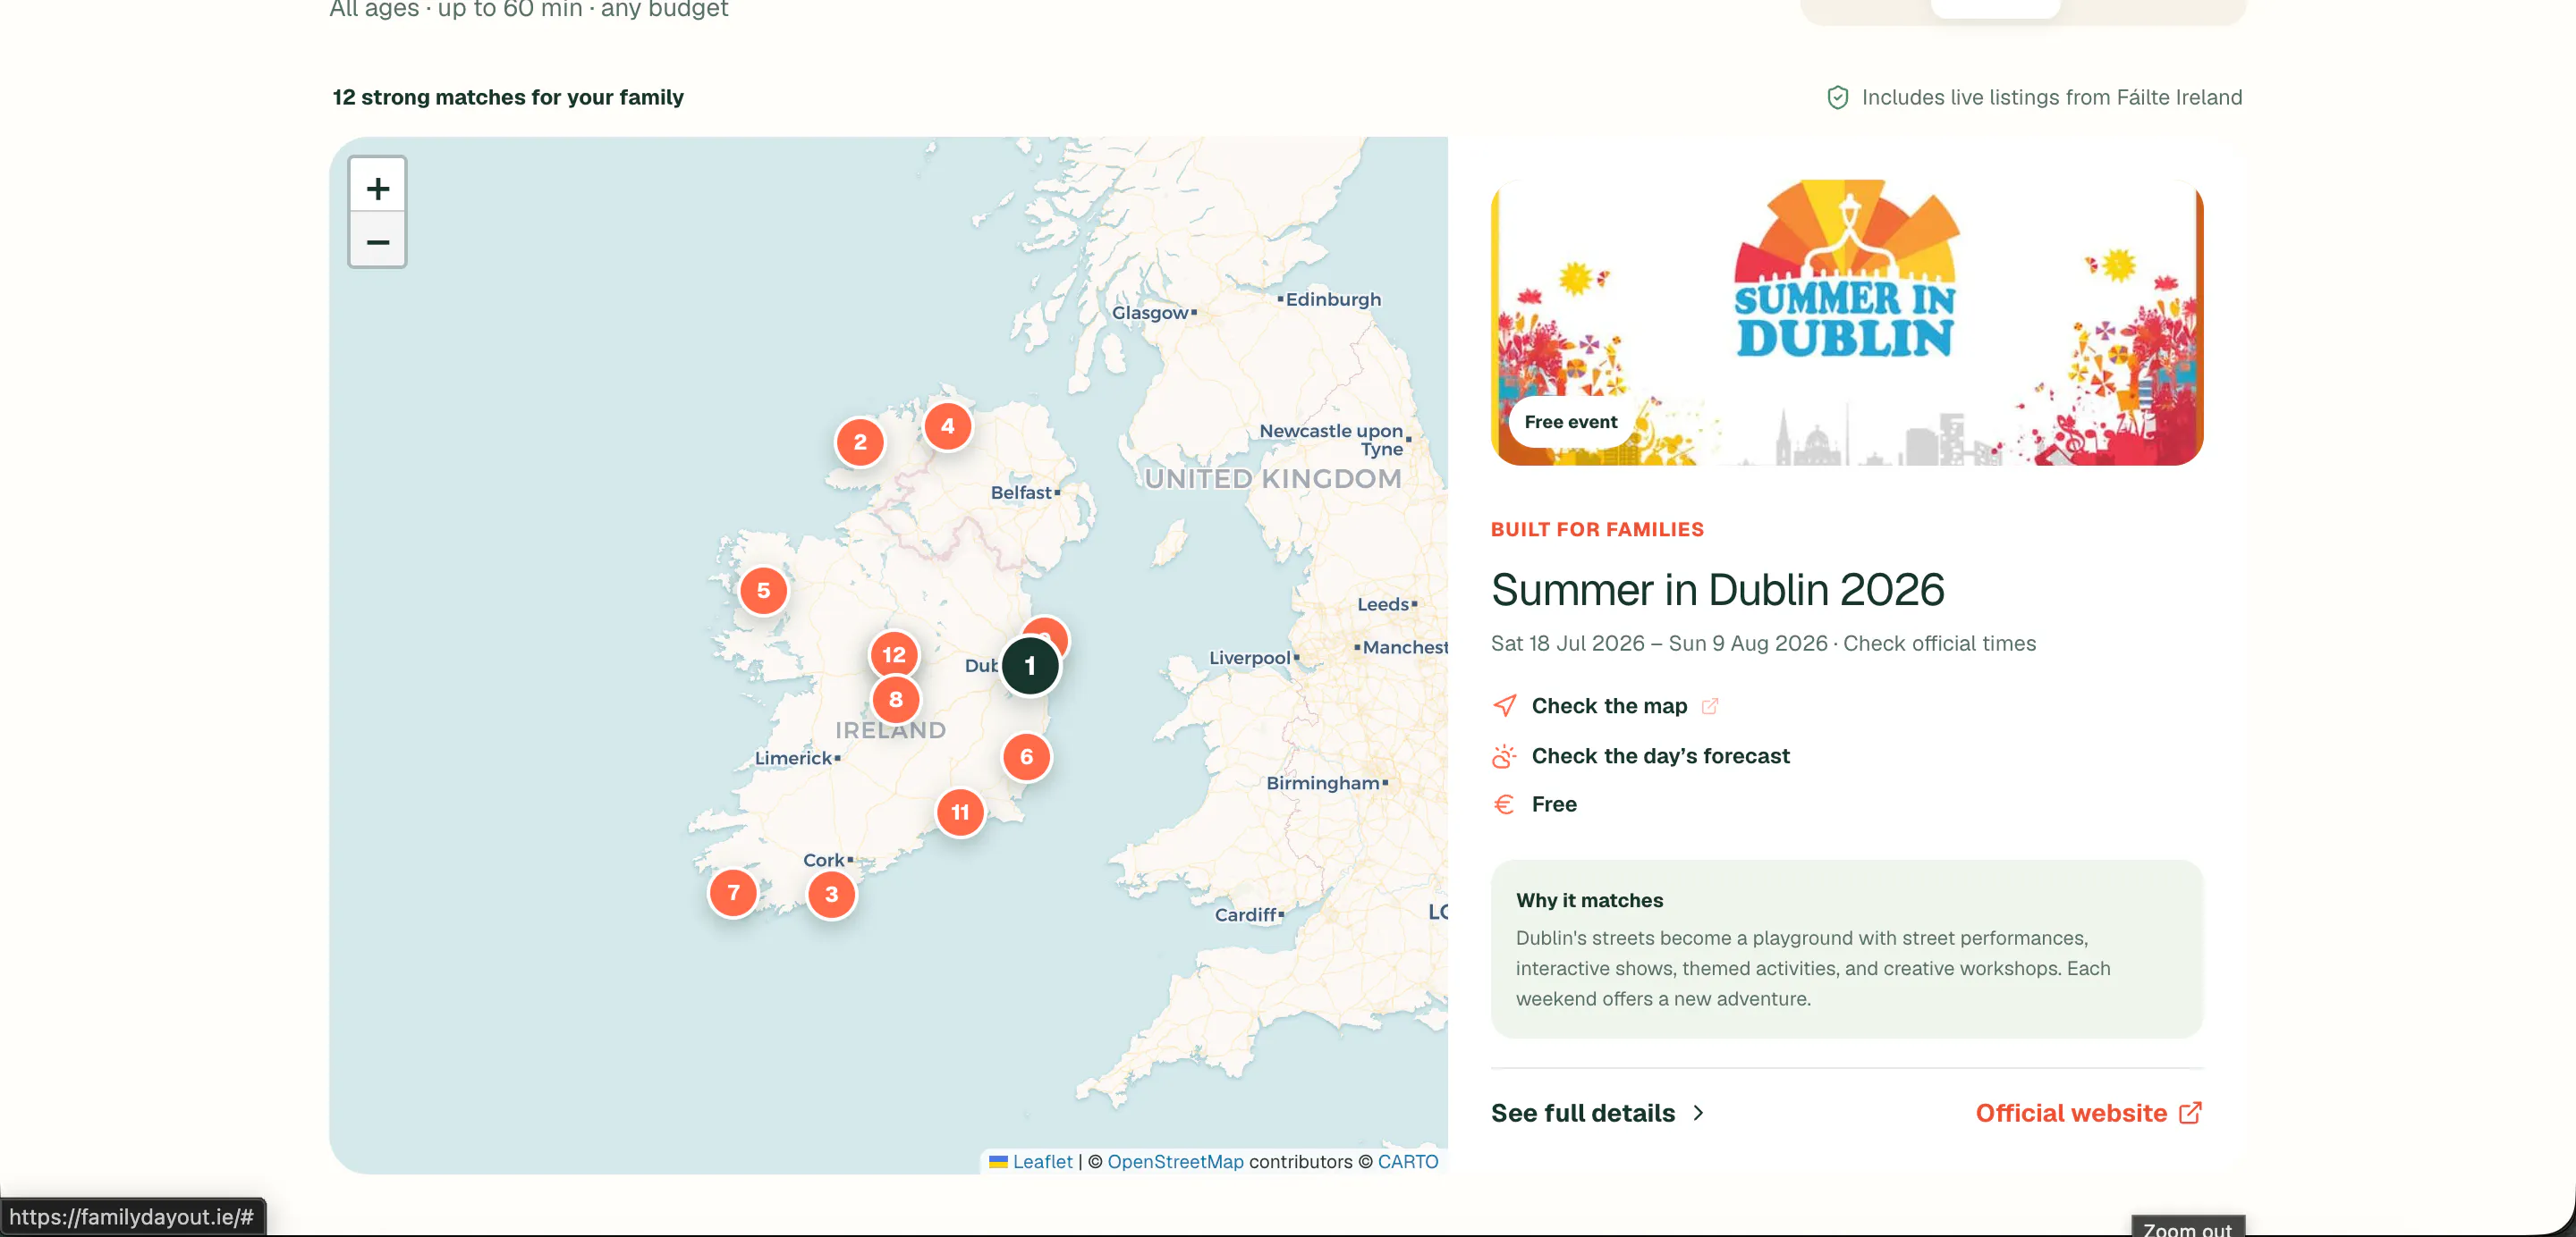The height and width of the screenshot is (1237, 2576).
Task: Select map marker number 8
Action: point(895,700)
